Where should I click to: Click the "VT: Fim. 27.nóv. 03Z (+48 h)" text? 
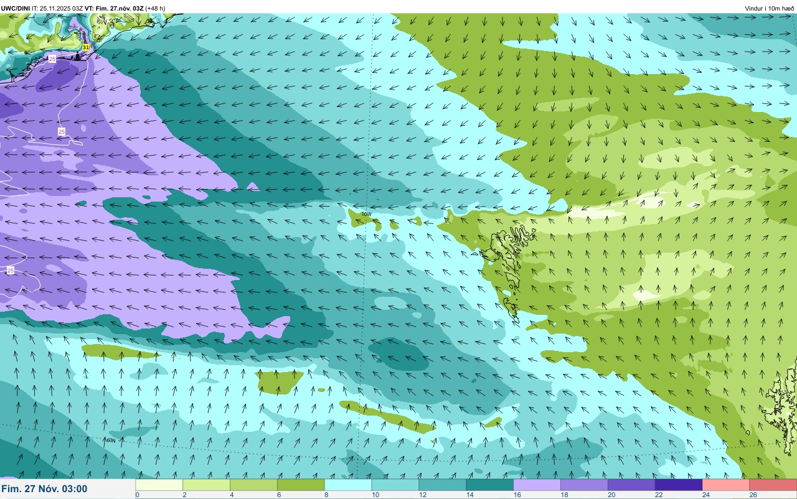pos(125,8)
